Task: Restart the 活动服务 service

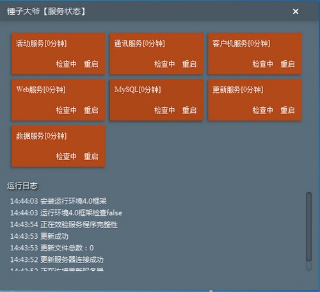Action: click(x=91, y=64)
